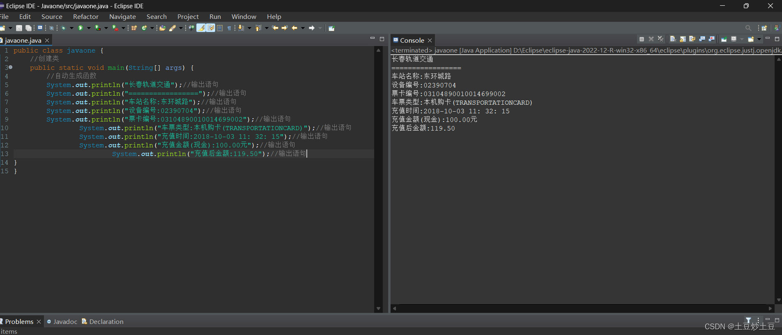The height and width of the screenshot is (335, 782).
Task: Open the Window menu
Action: [244, 16]
